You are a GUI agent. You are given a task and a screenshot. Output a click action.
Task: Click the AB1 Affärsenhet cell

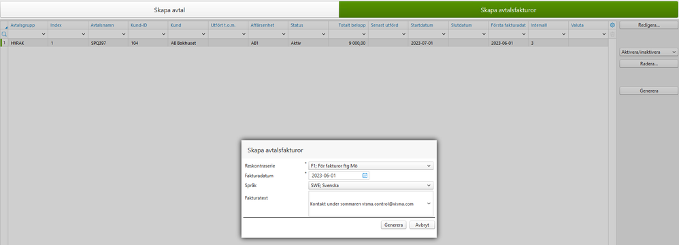tap(267, 44)
